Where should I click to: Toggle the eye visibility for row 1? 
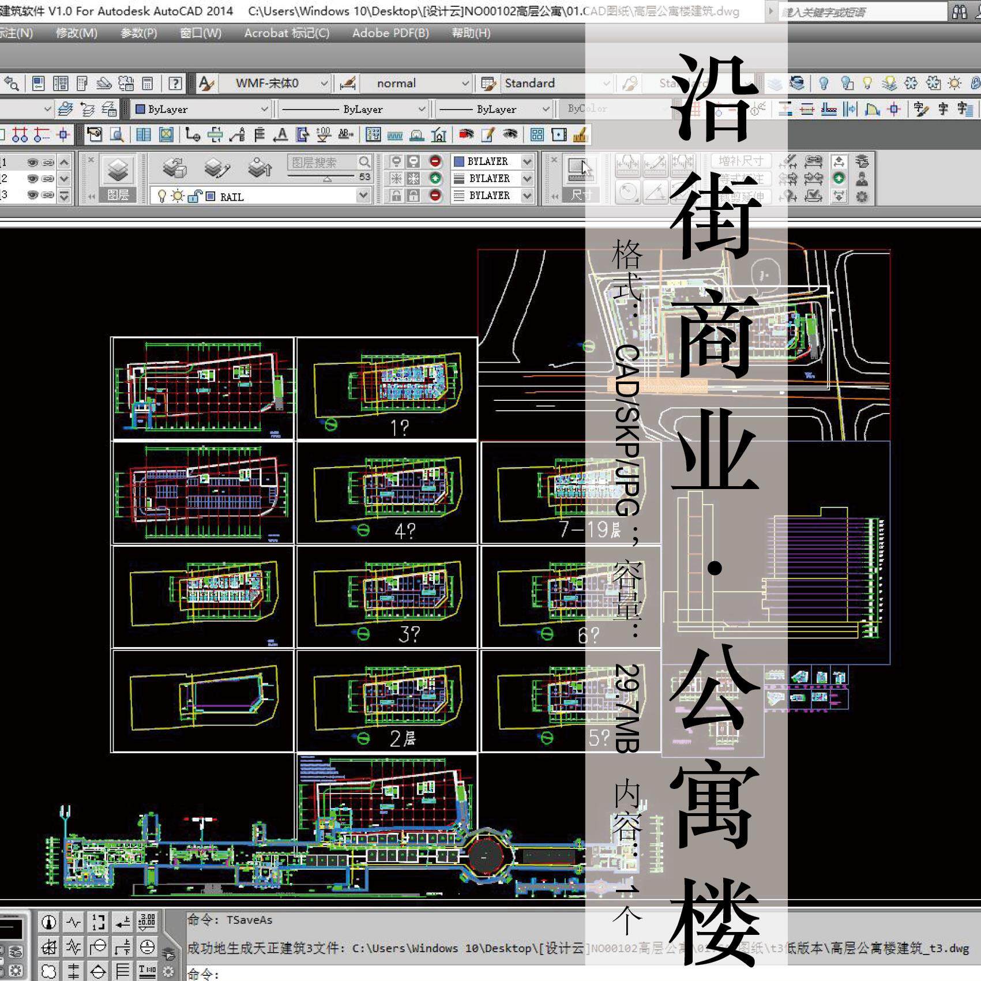[x=33, y=163]
